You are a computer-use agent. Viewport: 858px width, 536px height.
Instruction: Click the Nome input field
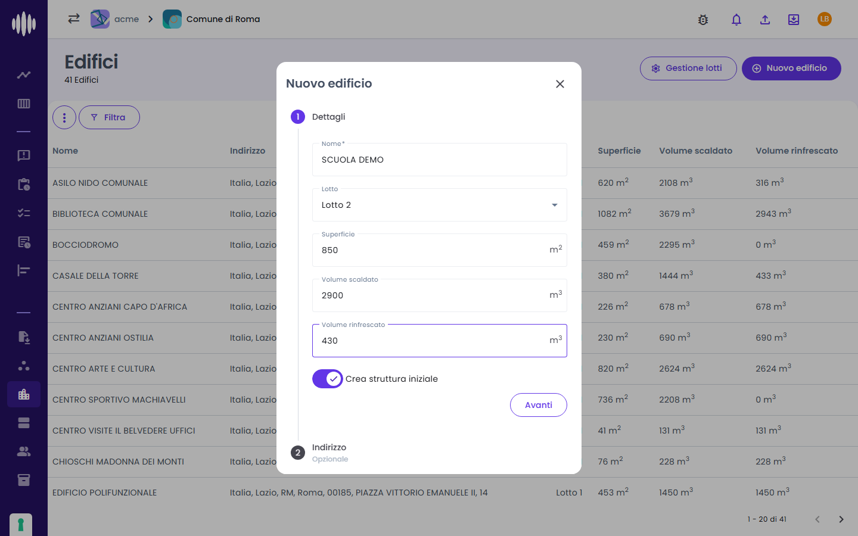coord(440,160)
